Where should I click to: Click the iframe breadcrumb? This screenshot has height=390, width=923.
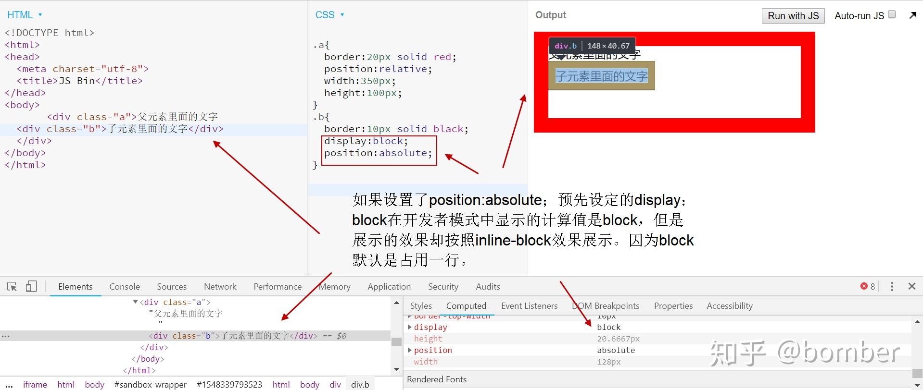click(35, 385)
